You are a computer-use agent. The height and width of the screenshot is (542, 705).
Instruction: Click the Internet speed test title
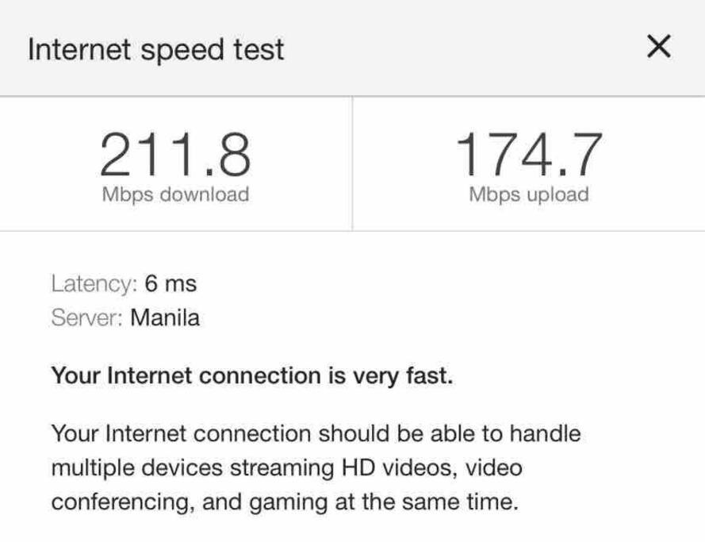coord(155,49)
